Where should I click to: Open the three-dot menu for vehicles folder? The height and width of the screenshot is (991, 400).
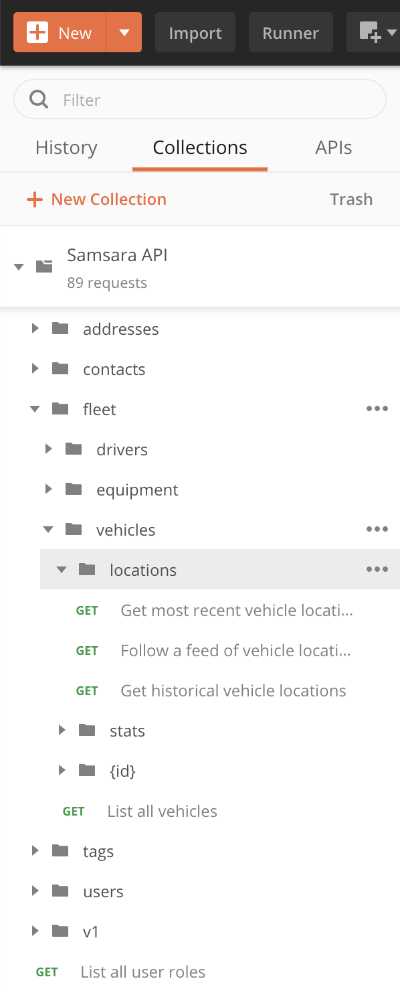click(377, 530)
